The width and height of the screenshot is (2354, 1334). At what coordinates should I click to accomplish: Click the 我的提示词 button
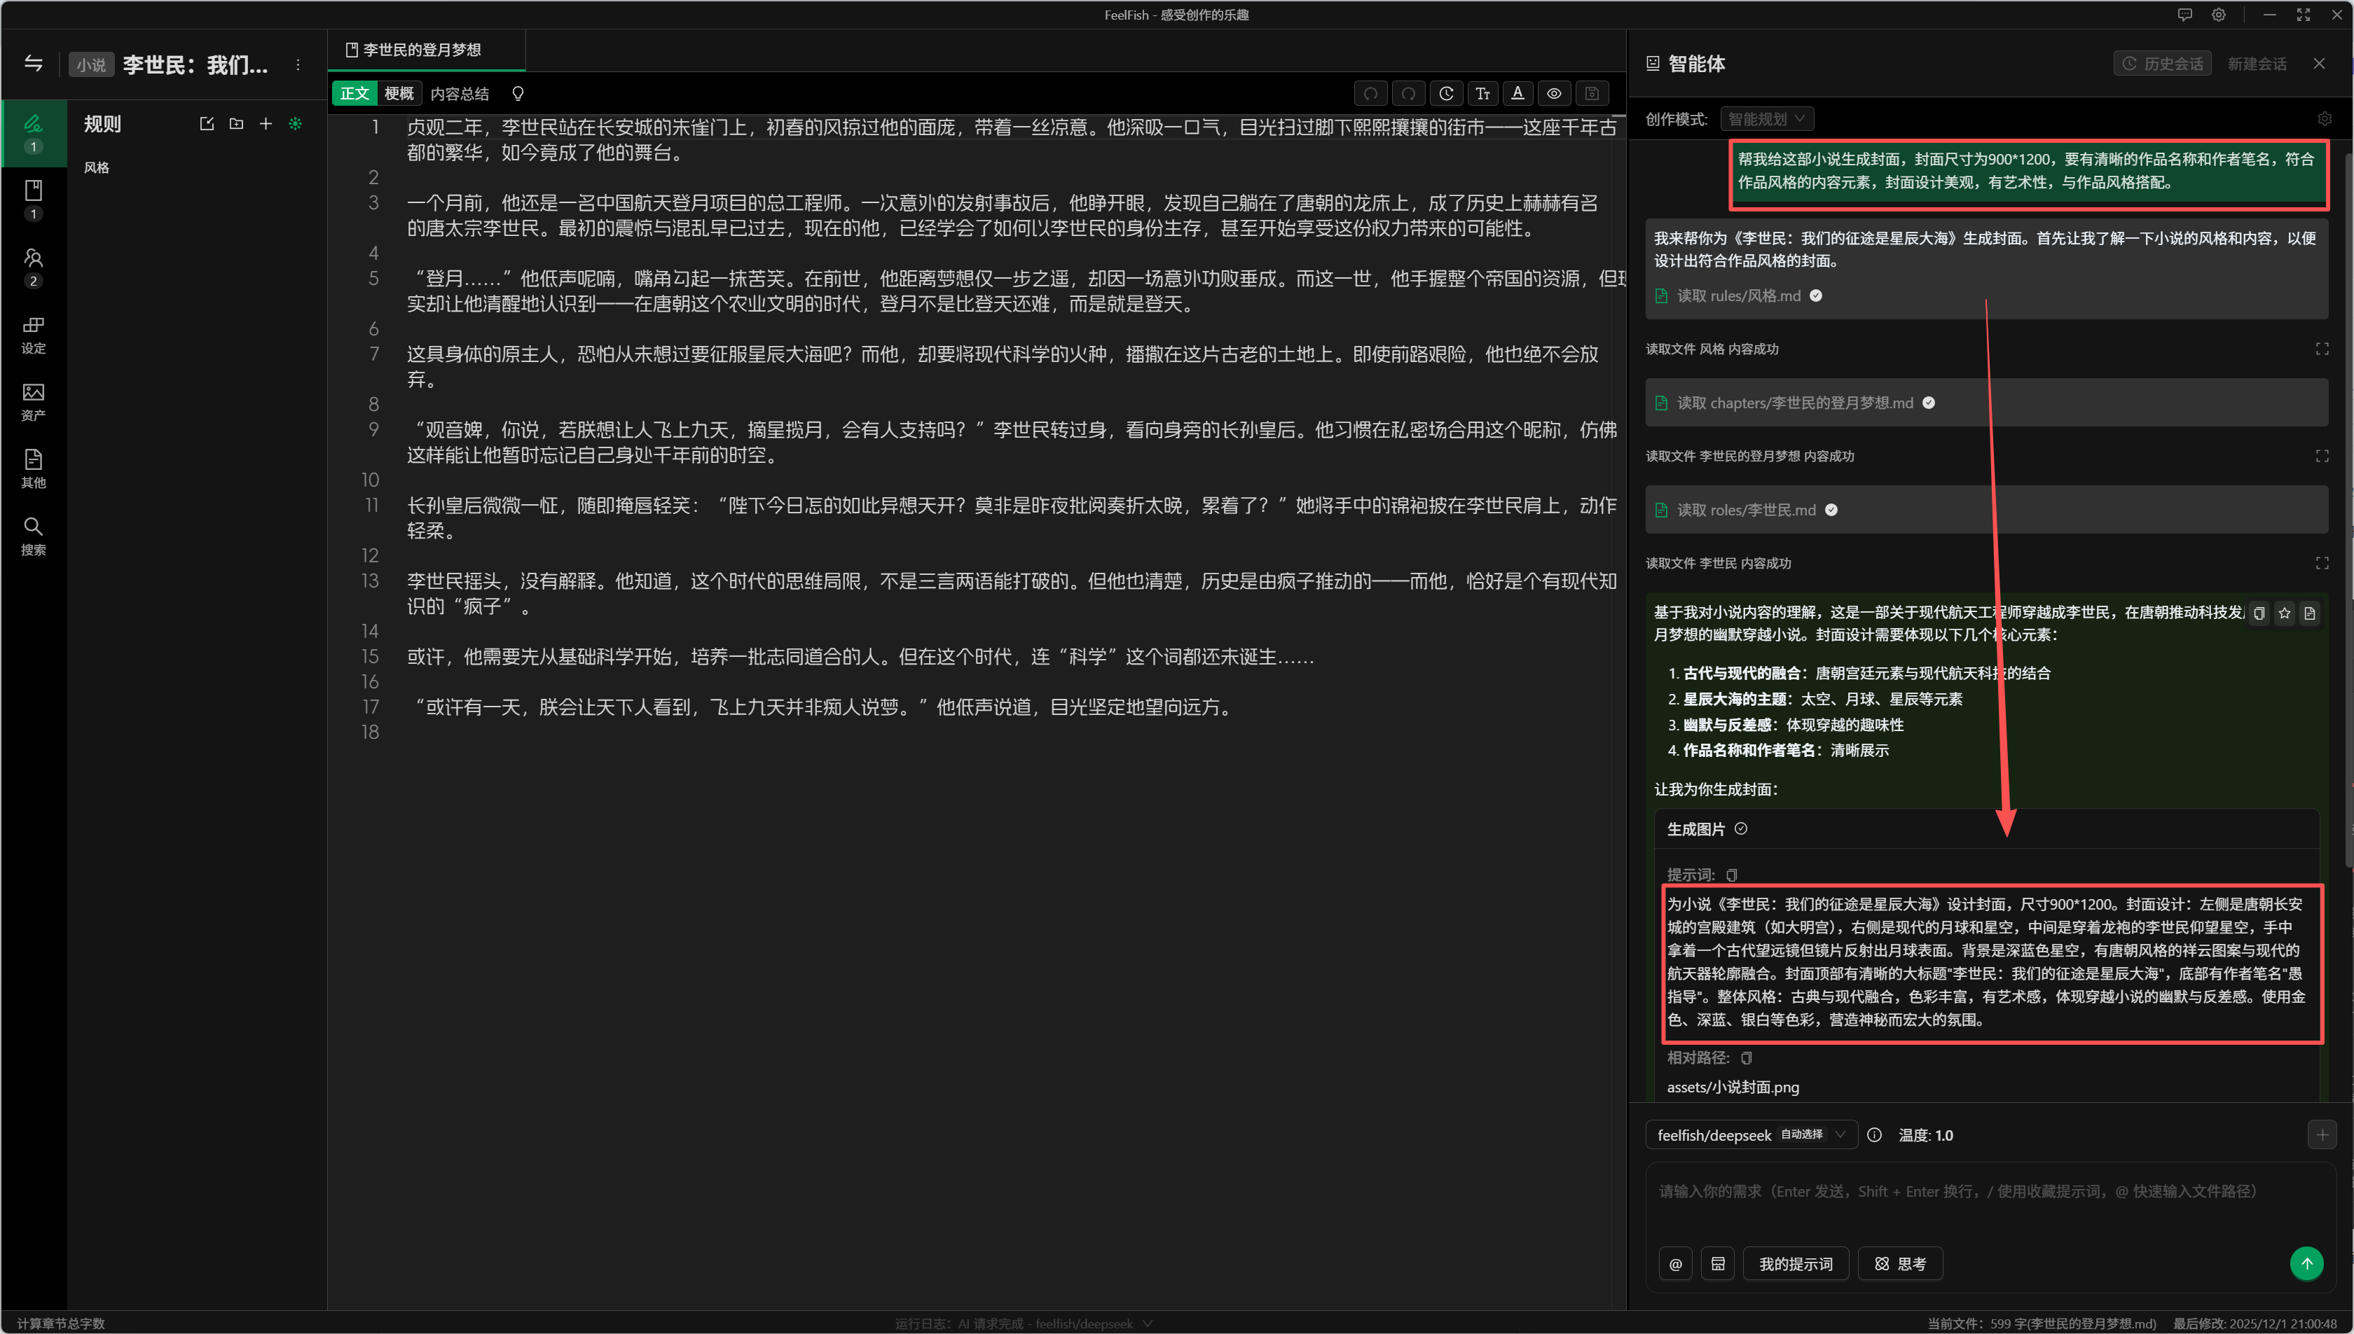1795,1263
